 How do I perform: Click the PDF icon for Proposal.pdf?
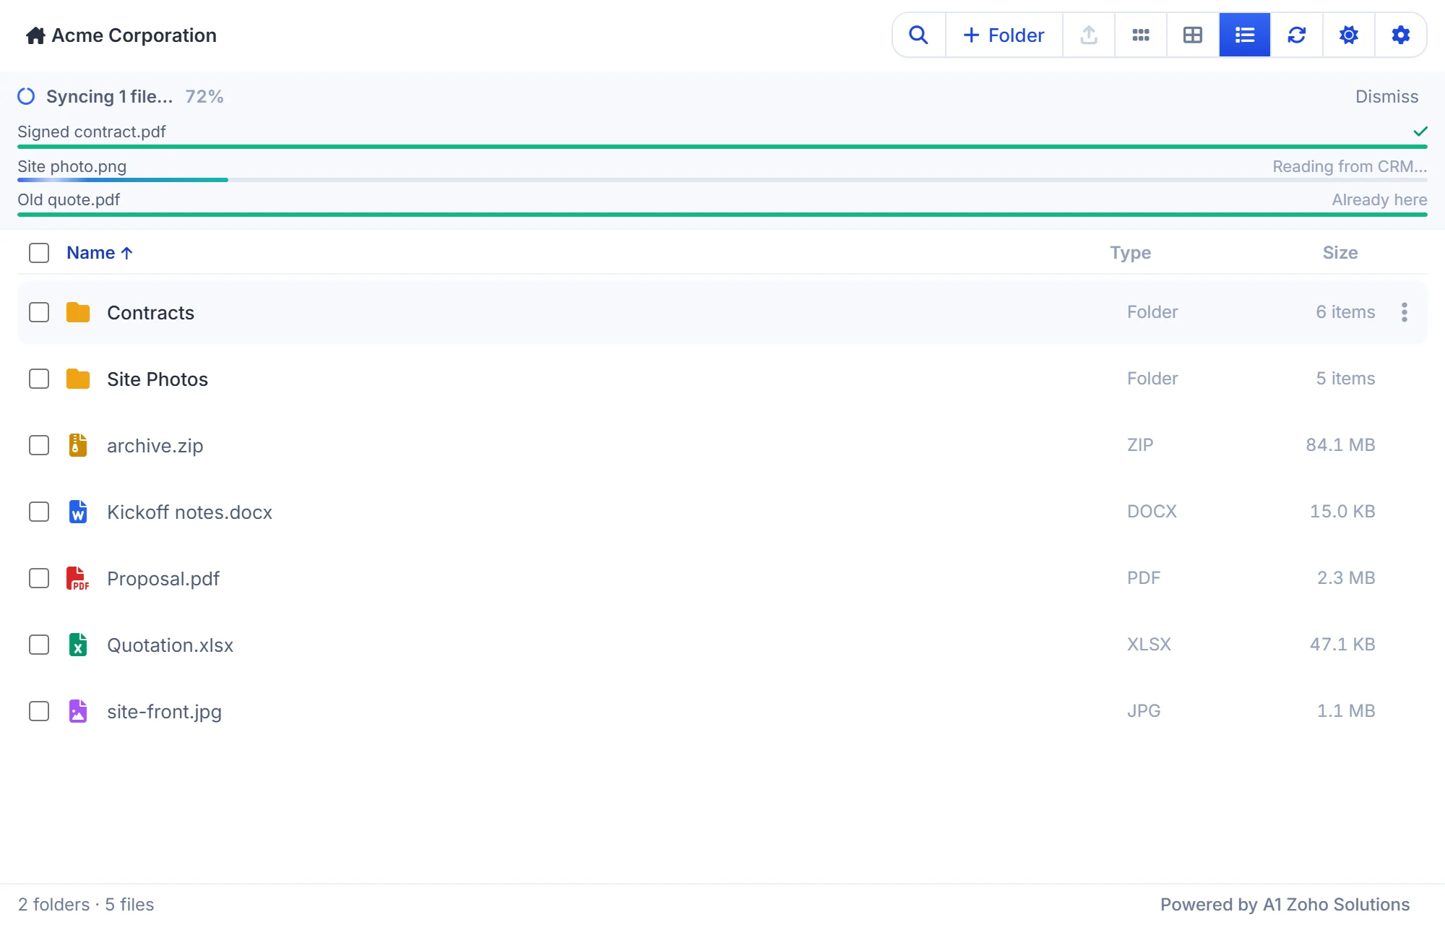click(78, 578)
